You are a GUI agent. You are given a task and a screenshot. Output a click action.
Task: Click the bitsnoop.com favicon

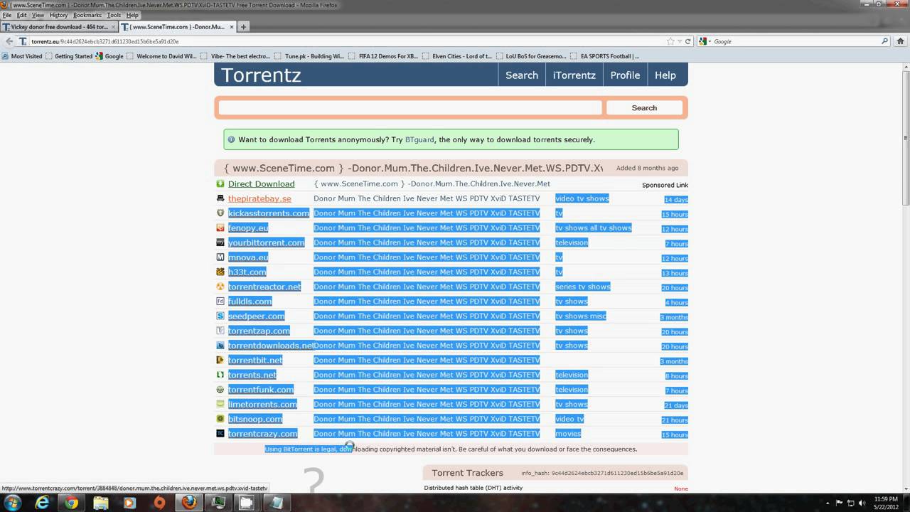click(220, 419)
